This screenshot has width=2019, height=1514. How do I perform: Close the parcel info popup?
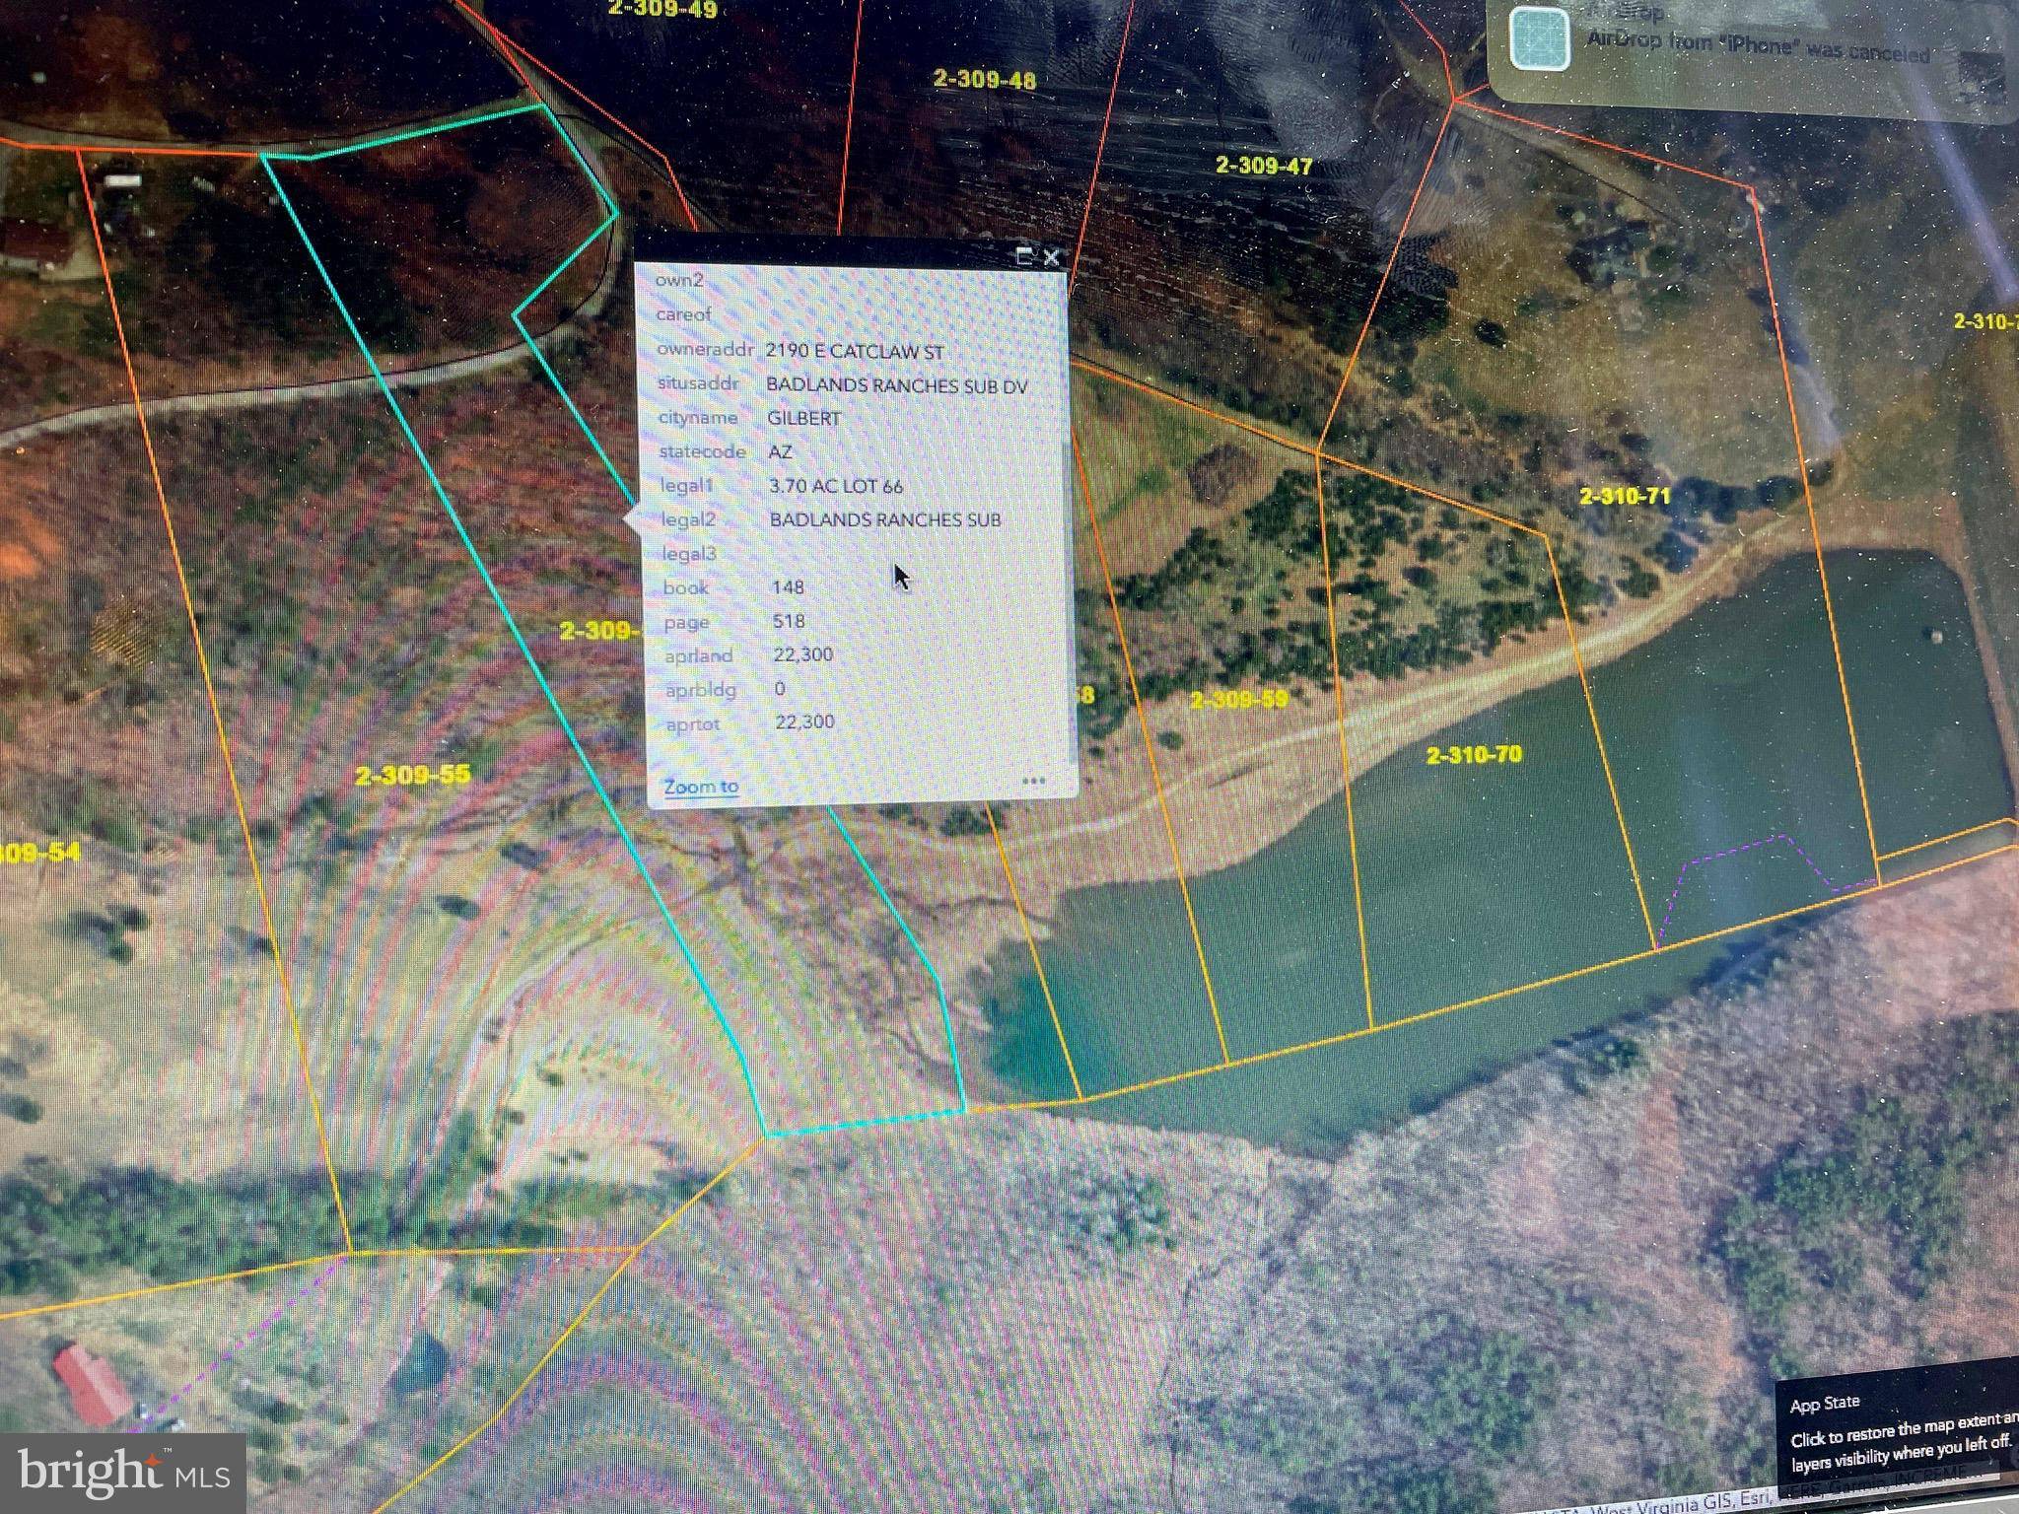pyautogui.click(x=1051, y=258)
